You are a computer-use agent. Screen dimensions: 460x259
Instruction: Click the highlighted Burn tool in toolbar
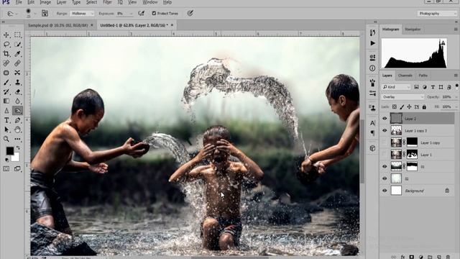pos(17,111)
